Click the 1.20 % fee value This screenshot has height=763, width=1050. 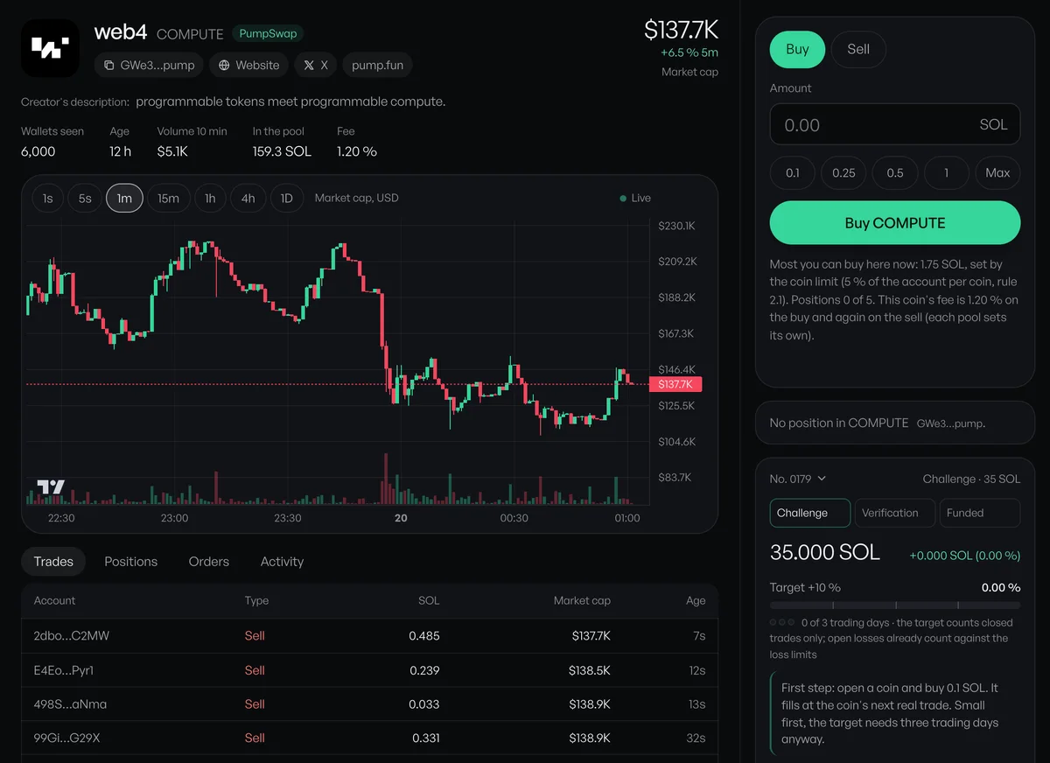(357, 151)
